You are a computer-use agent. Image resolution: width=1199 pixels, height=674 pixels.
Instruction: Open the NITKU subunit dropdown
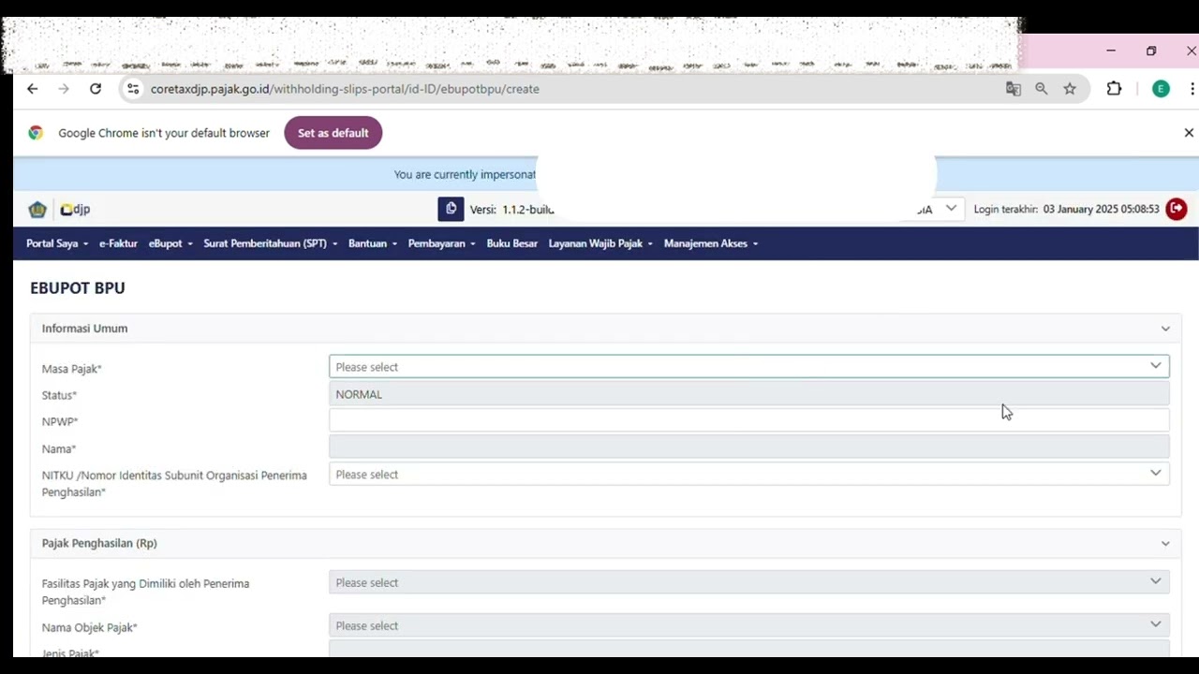(x=748, y=475)
